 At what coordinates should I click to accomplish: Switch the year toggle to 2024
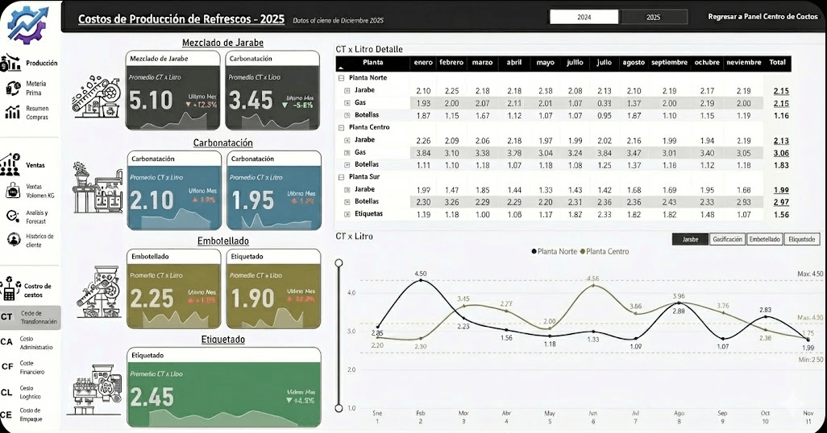coord(584,17)
